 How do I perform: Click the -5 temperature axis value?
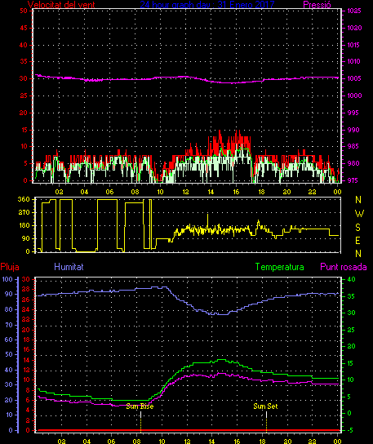[350, 430]
